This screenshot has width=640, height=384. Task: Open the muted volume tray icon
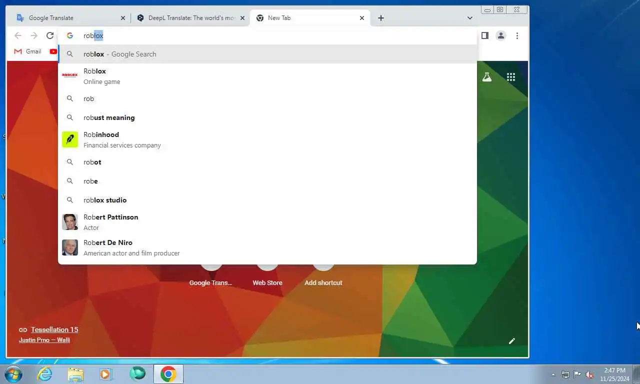589,374
